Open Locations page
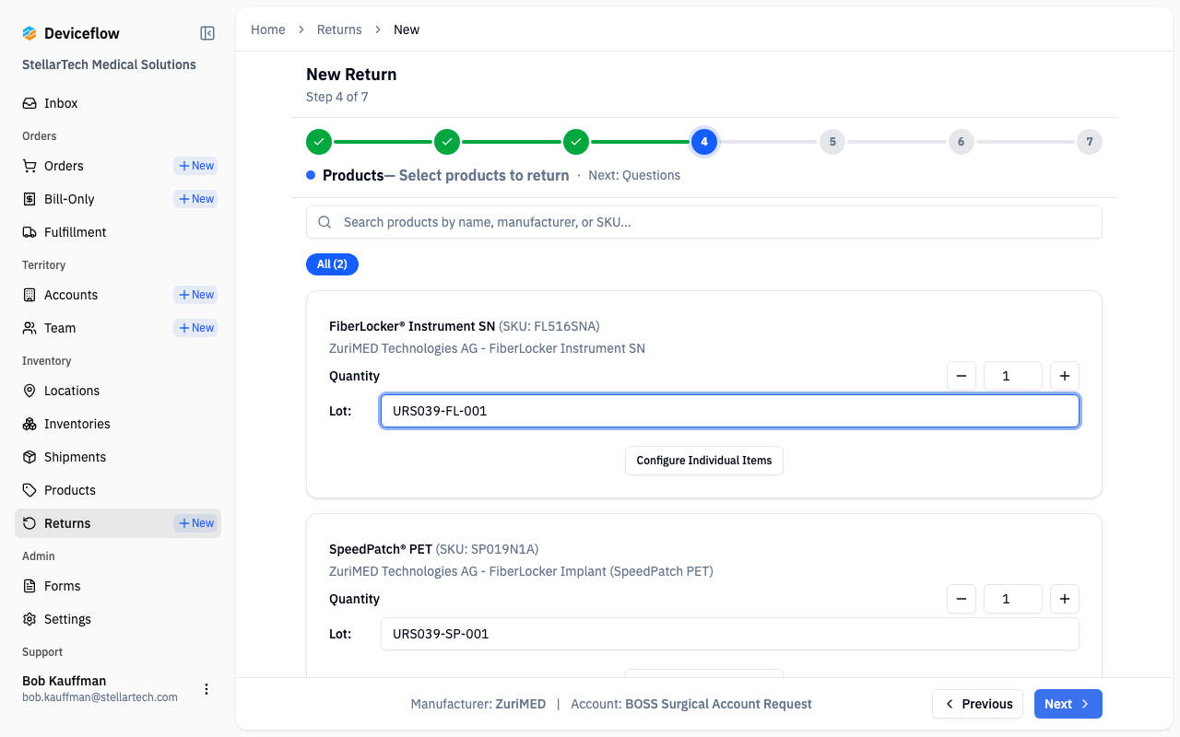The height and width of the screenshot is (737, 1180). tap(118, 391)
